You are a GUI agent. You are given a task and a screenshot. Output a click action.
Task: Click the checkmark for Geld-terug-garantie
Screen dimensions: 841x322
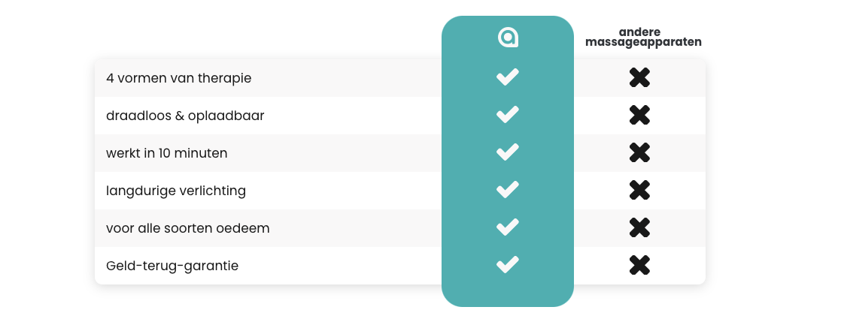[x=508, y=265]
